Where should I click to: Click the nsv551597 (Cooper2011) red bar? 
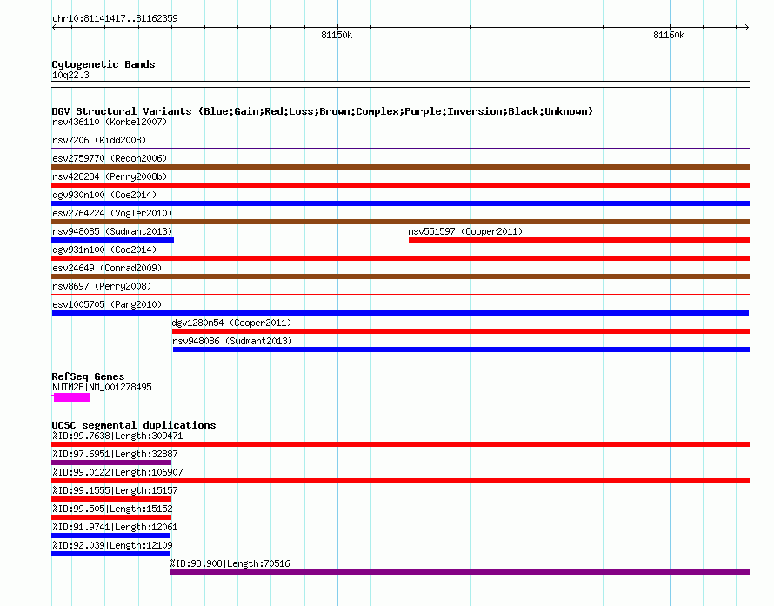[579, 240]
